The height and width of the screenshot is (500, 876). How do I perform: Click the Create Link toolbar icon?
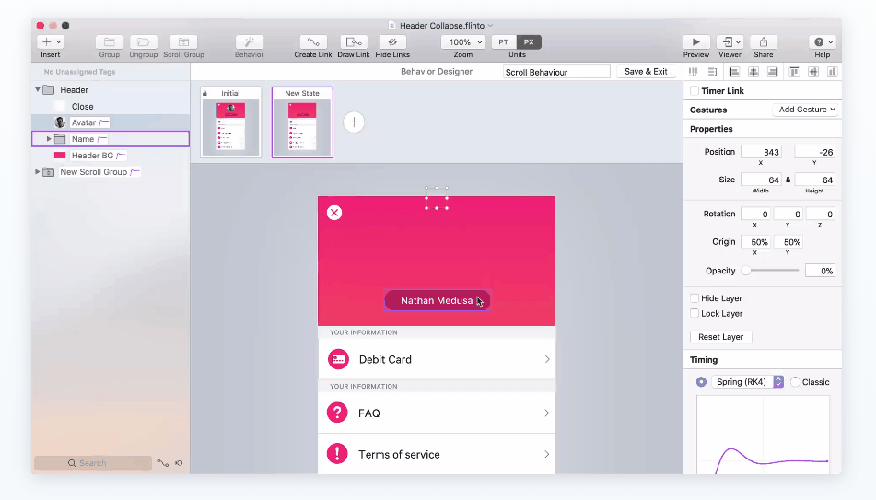(312, 42)
